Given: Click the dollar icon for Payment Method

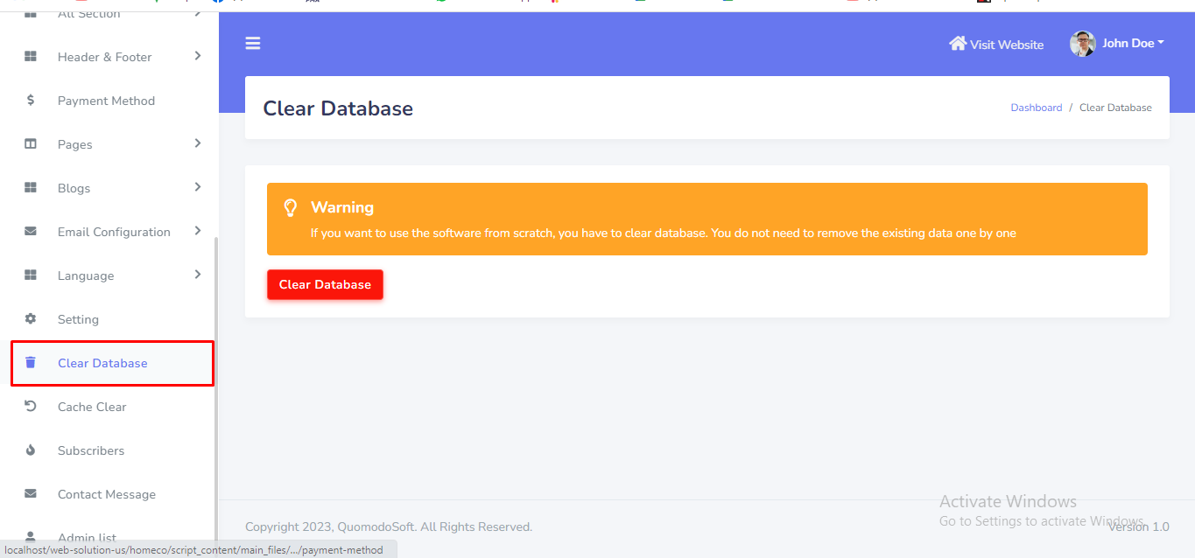Looking at the screenshot, I should (x=31, y=101).
